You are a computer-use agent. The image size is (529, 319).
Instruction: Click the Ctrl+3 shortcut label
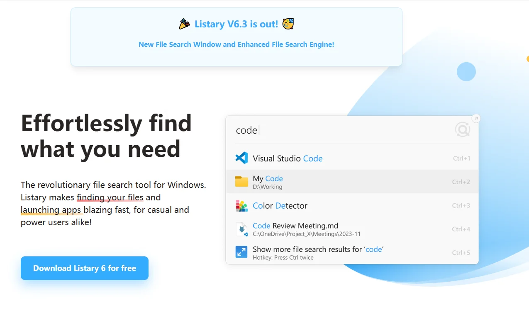pos(461,205)
